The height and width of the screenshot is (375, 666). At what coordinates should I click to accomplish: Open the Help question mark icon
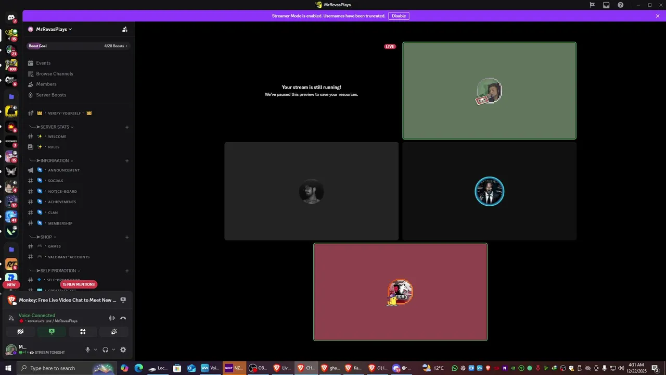620,5
